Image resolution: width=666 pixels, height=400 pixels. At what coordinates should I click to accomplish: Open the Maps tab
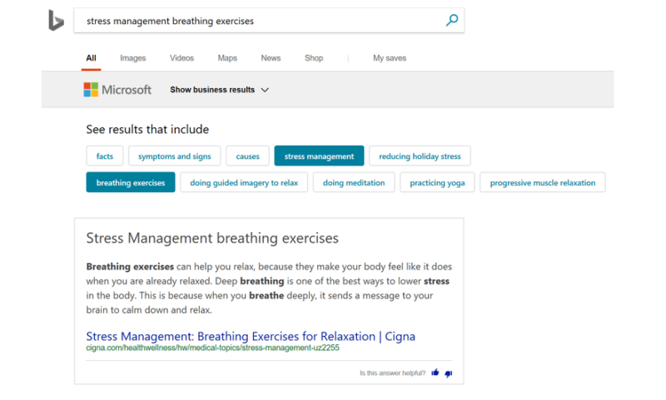[227, 58]
